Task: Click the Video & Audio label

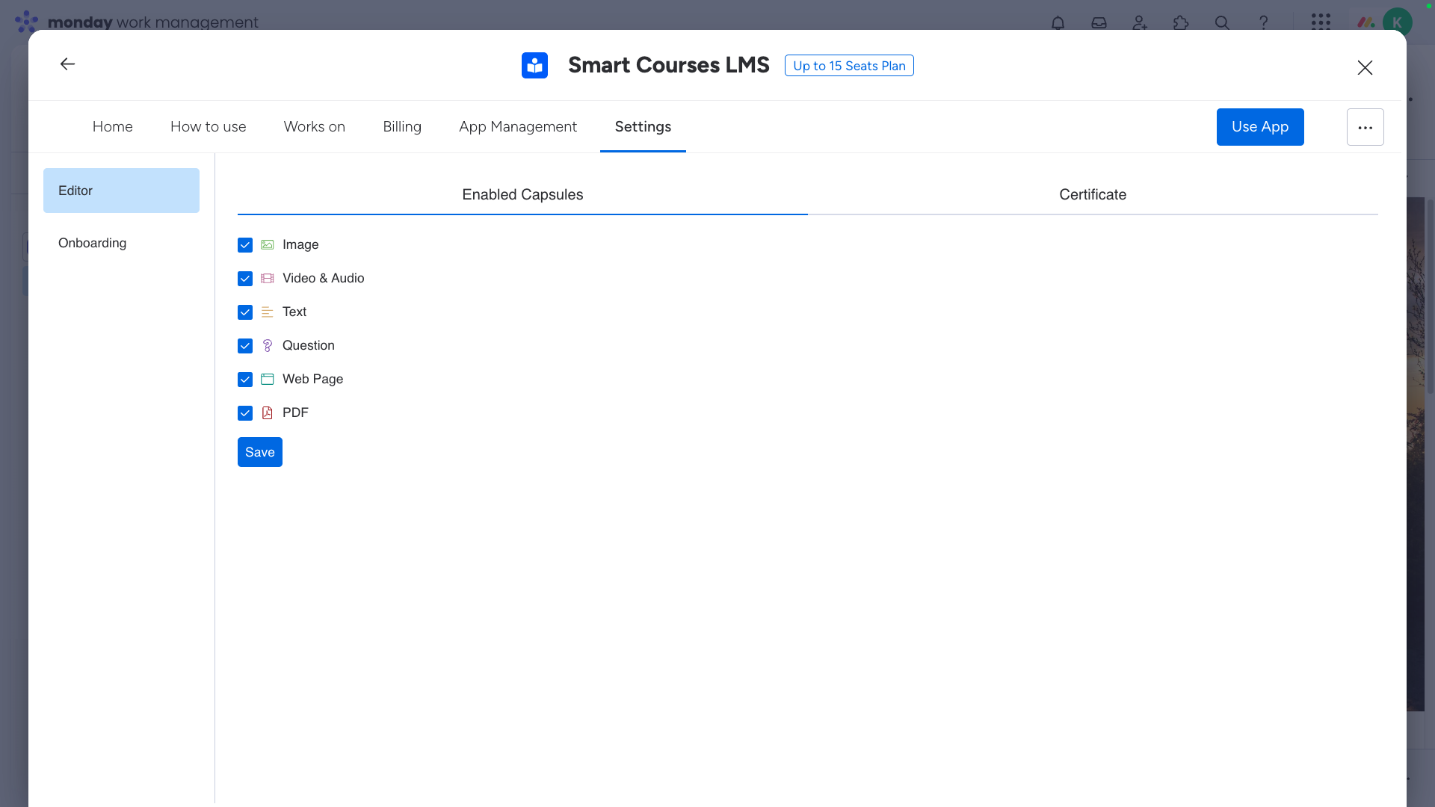Action: click(x=324, y=279)
